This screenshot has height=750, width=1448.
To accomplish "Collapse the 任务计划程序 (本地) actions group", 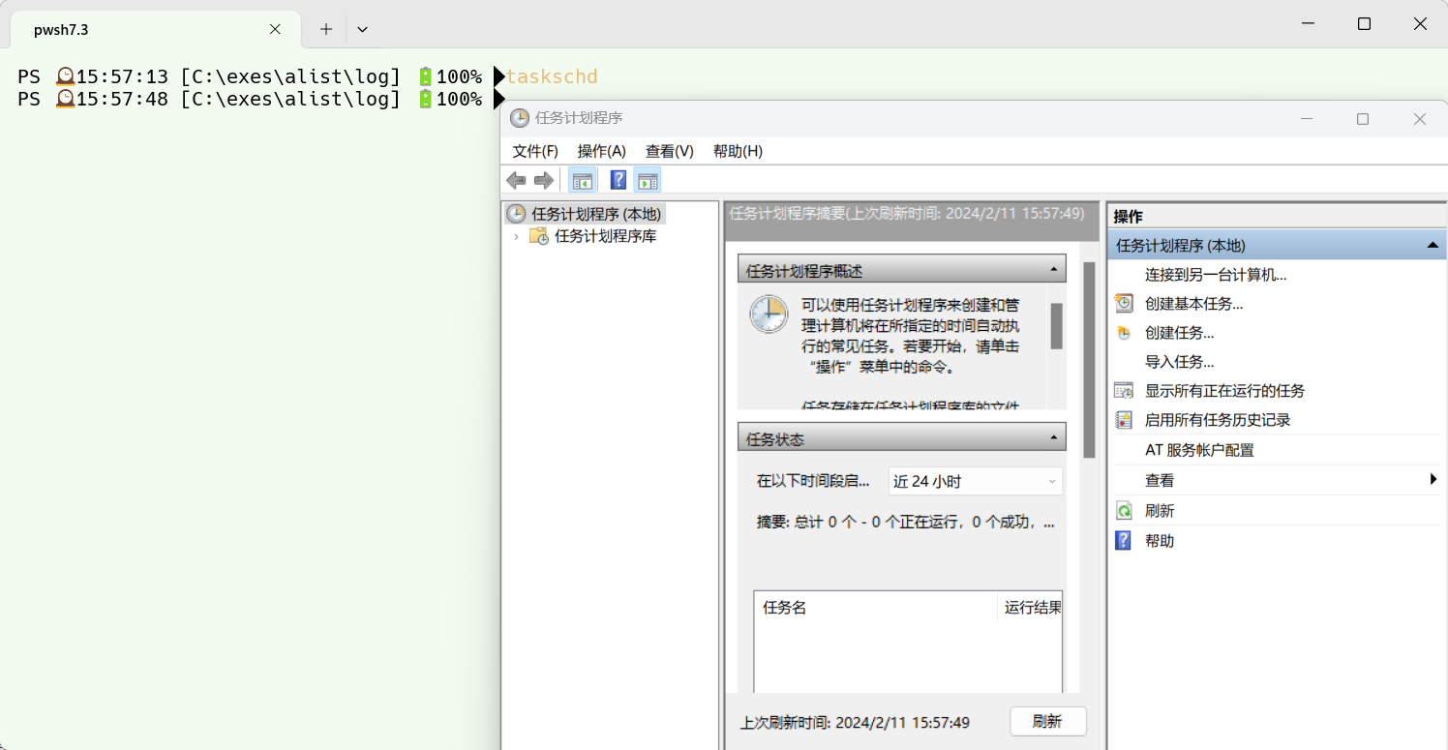I will pos(1433,246).
